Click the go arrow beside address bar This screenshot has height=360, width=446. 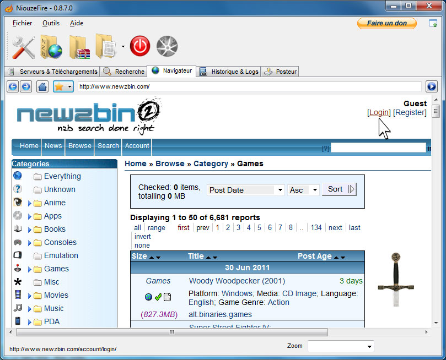tap(432, 86)
